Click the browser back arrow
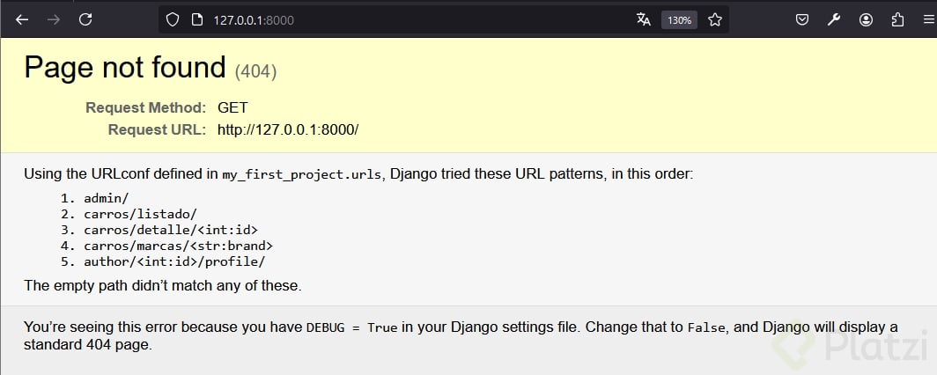Viewport: 937px width, 375px height. [22, 19]
